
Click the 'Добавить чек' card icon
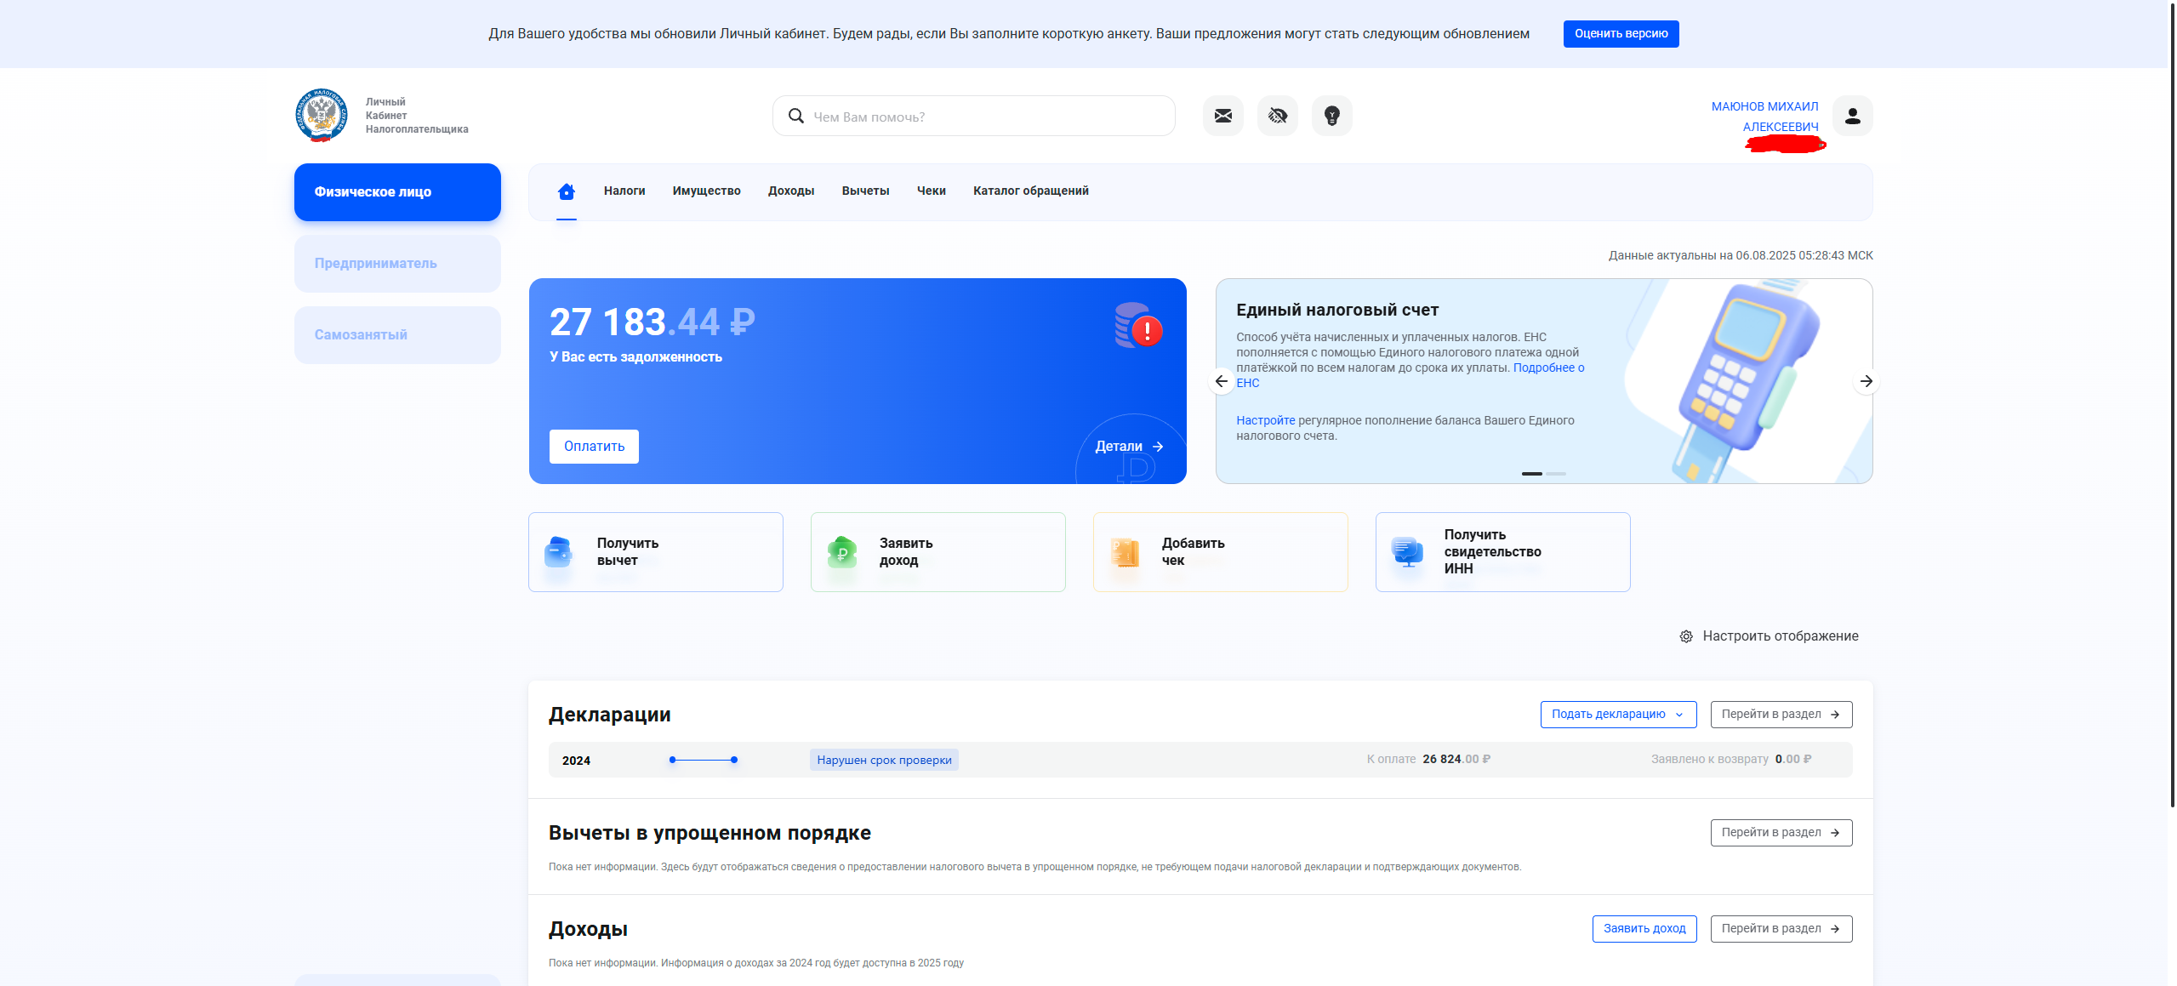(x=1126, y=551)
